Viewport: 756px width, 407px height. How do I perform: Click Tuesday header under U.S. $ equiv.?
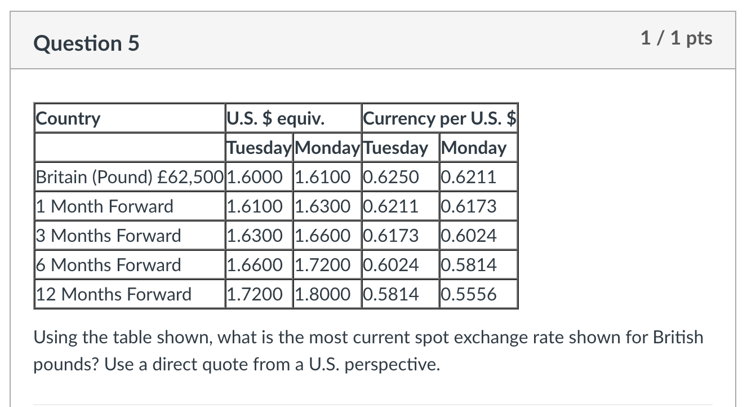pos(259,148)
